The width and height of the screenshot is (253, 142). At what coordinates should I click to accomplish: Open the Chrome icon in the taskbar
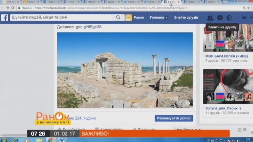click(51, 140)
